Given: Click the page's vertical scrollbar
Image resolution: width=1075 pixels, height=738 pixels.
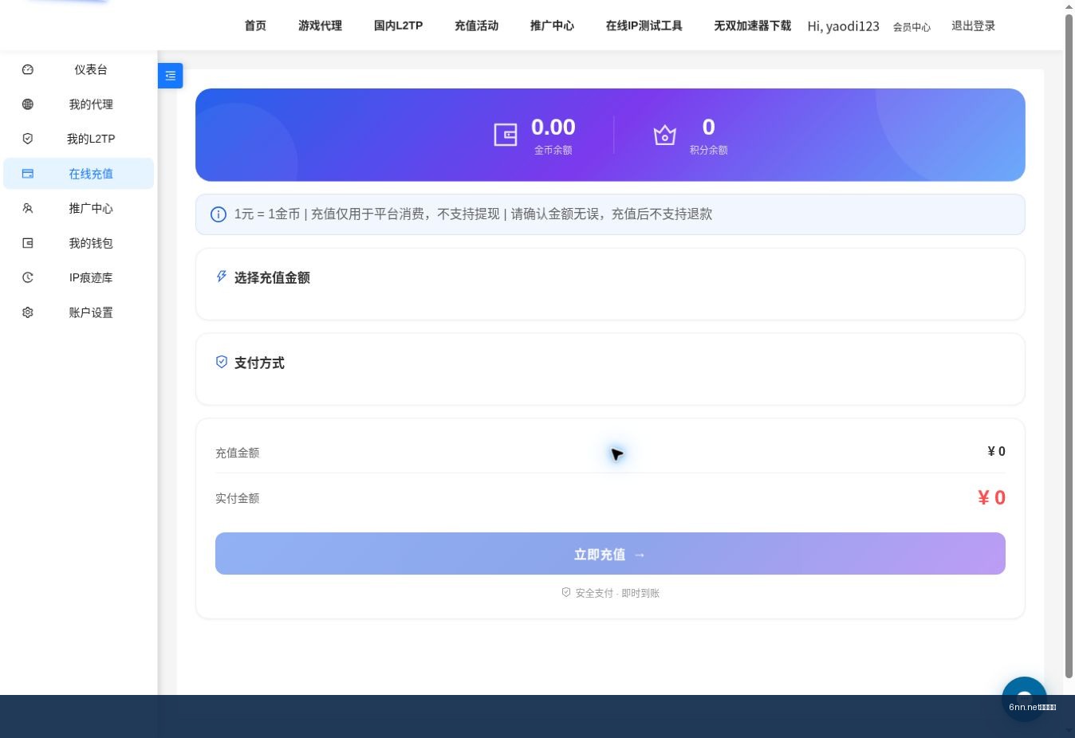Looking at the screenshot, I should click(x=1069, y=347).
